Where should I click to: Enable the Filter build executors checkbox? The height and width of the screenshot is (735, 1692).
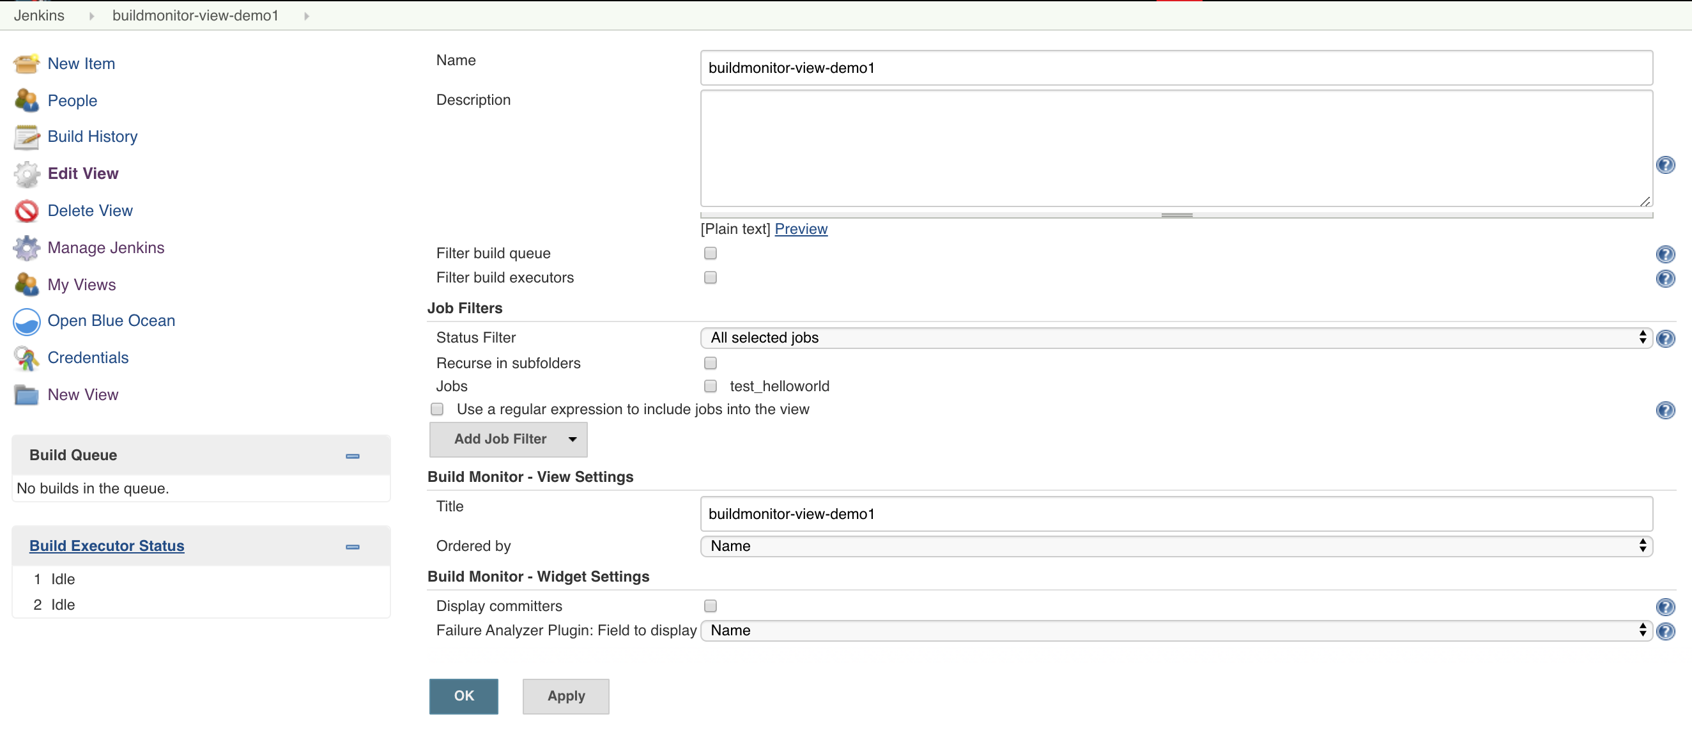[x=710, y=278]
